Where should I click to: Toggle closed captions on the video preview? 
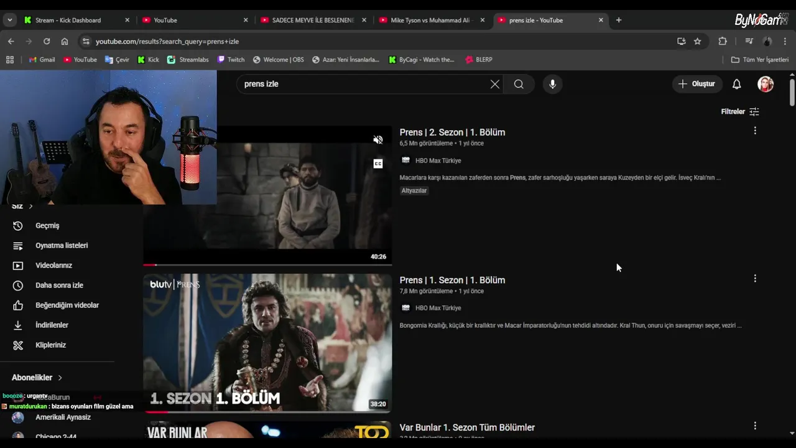pos(377,164)
